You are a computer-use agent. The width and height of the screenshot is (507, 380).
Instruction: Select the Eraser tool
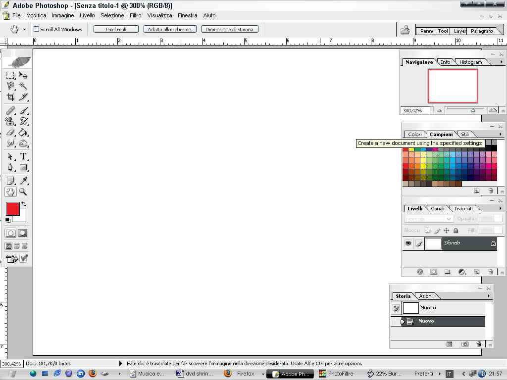tap(10, 133)
